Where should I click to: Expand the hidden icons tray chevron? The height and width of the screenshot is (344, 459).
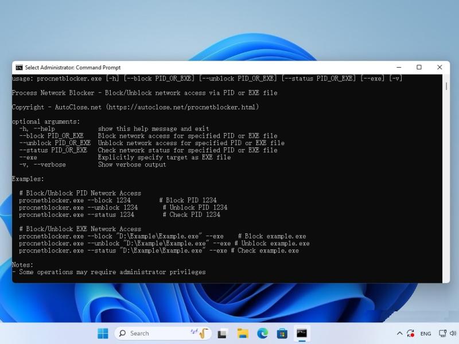tap(400, 334)
